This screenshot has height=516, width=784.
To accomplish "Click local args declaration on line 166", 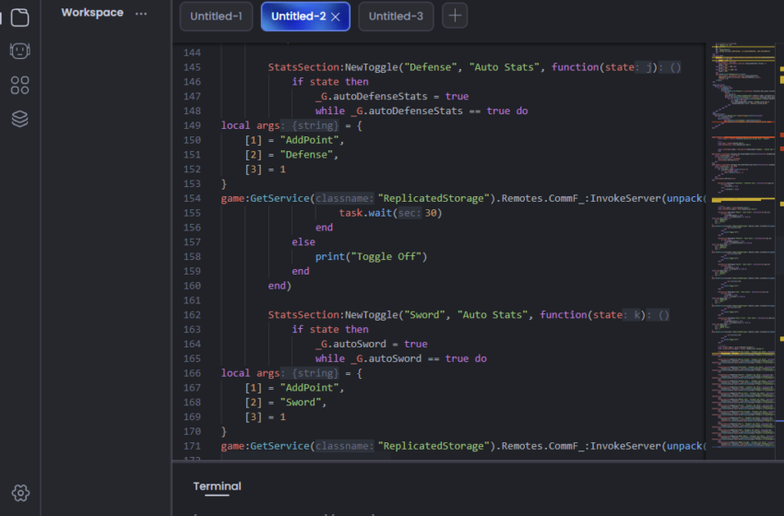I will (291, 373).
